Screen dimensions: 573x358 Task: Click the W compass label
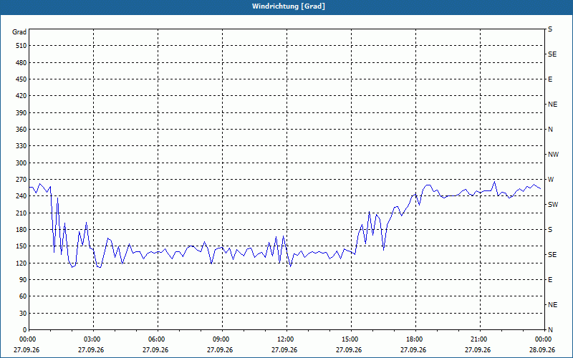(x=551, y=180)
